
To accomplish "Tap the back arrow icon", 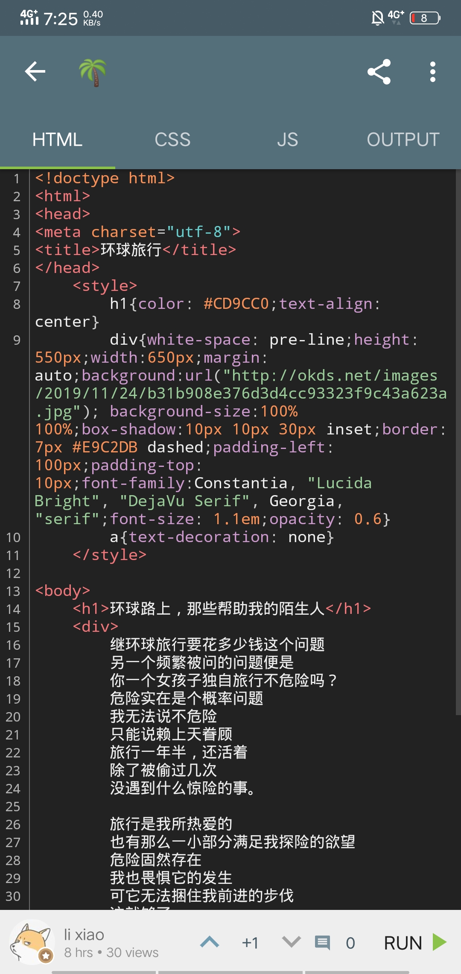I will [35, 71].
